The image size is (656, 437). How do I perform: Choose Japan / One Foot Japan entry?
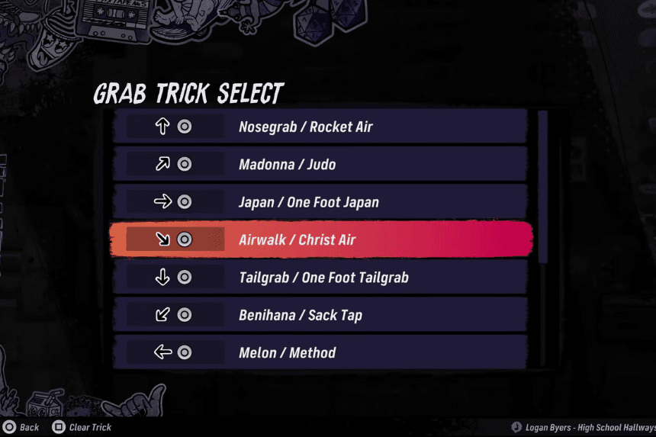tap(308, 202)
